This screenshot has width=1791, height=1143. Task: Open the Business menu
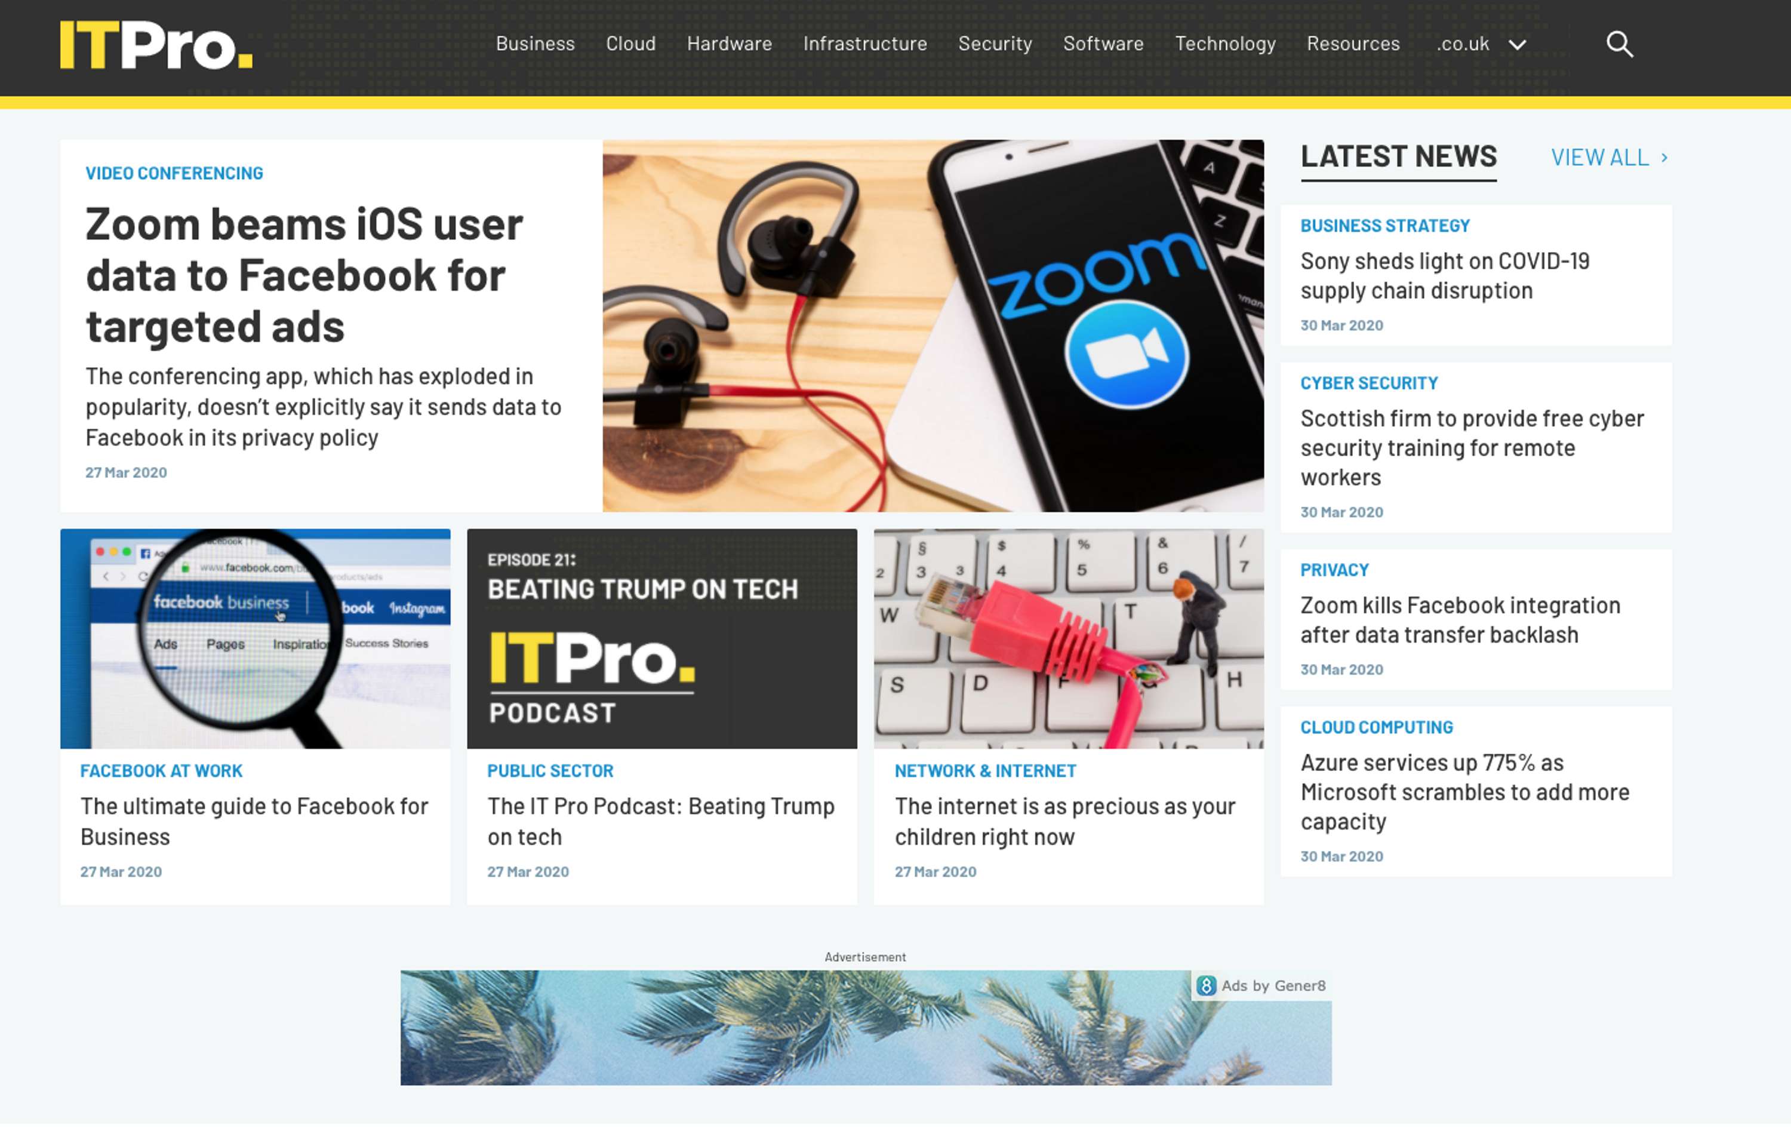tap(536, 44)
